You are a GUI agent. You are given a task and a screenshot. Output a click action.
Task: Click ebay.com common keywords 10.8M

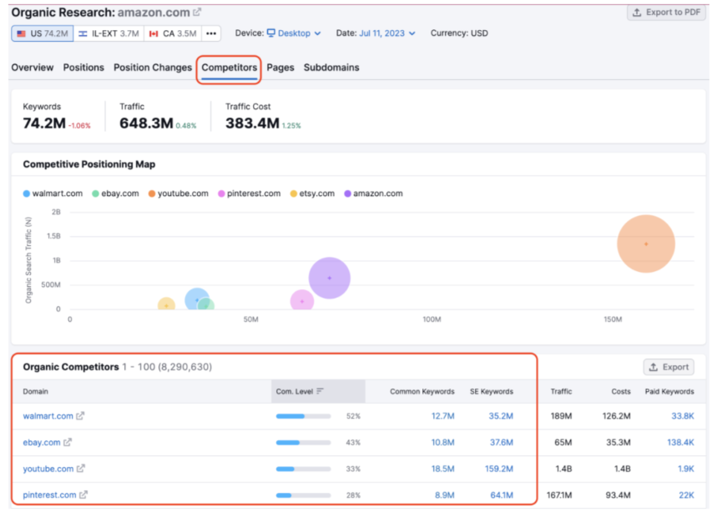click(x=442, y=443)
